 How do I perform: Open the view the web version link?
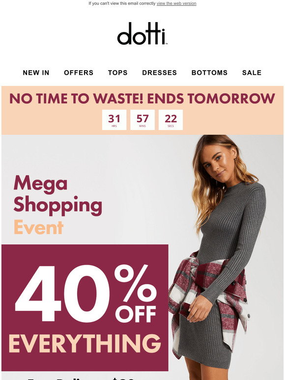tap(176, 3)
